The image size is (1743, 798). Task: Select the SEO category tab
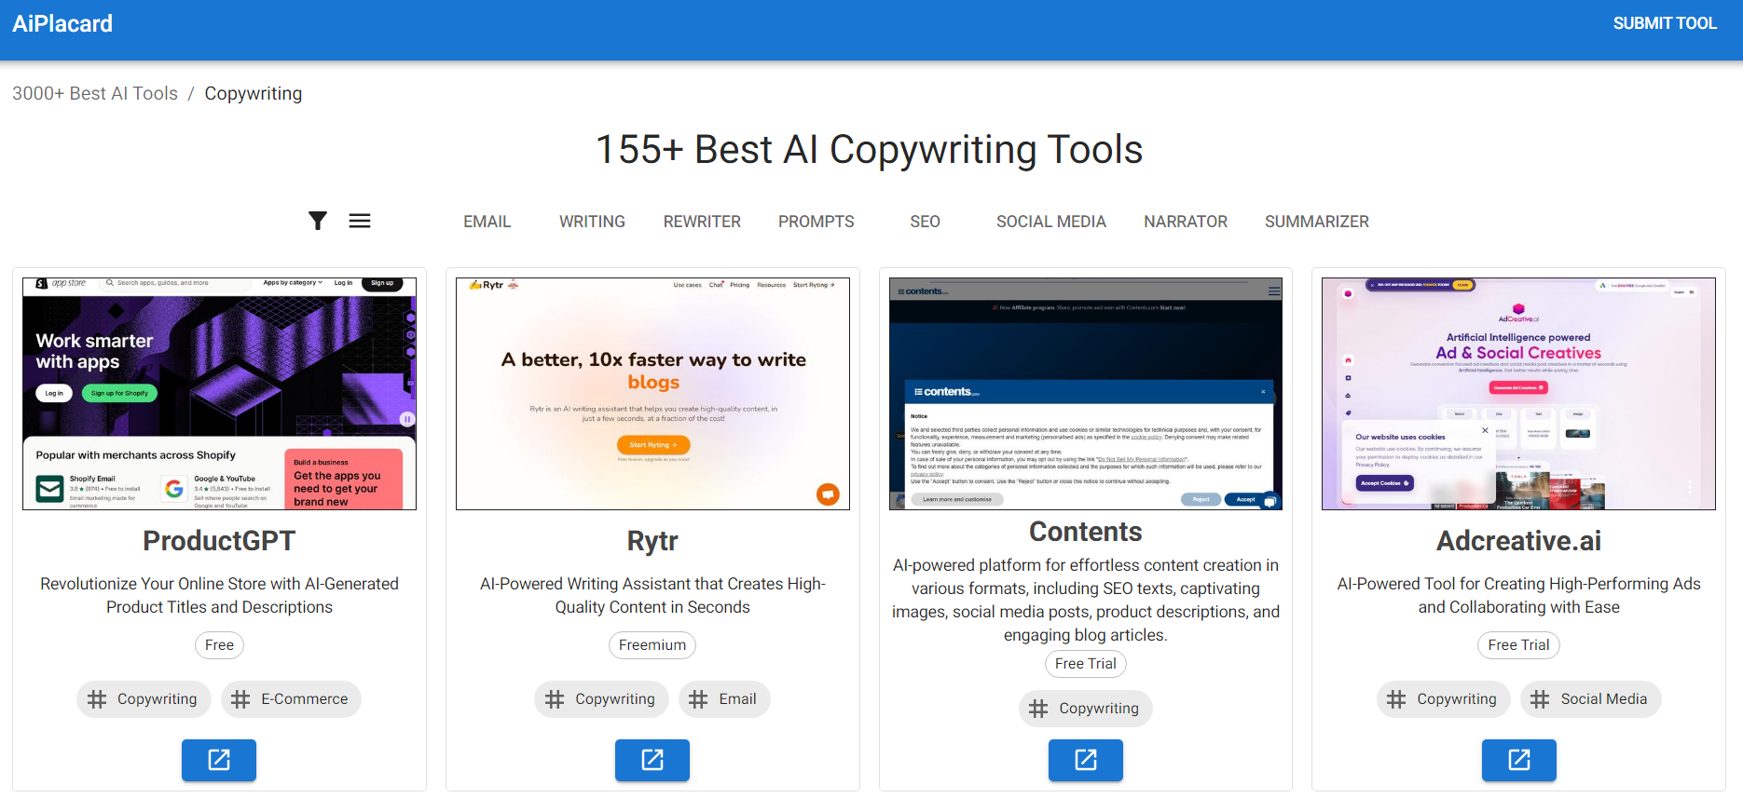coord(926,222)
